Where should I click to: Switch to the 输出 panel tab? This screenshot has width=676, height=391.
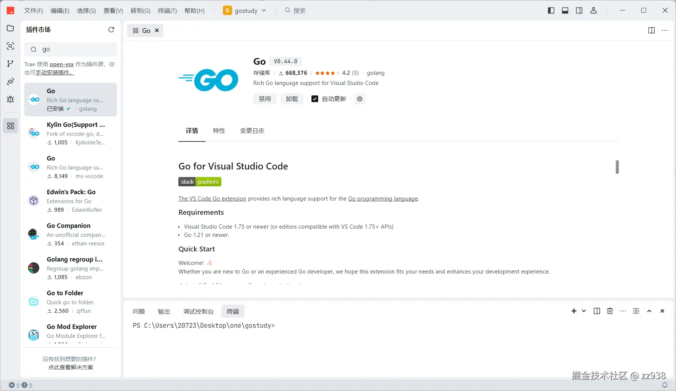point(164,311)
